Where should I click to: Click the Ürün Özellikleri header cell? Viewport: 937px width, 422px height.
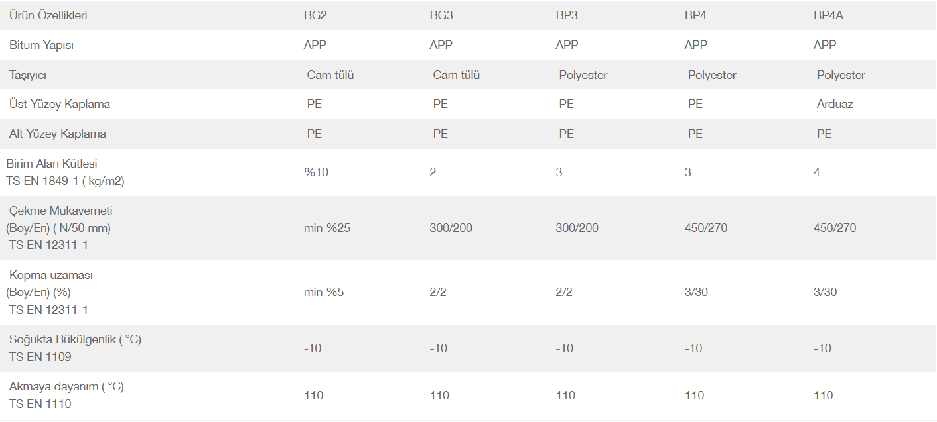tap(48, 15)
